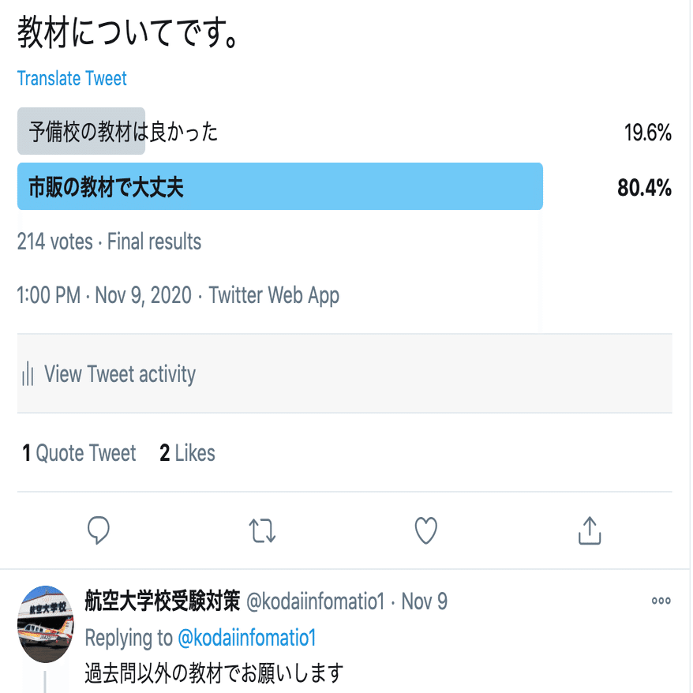693x693 pixels.
Task: Expand the quoted tweets list via 1 Quote Tweet
Action: point(77,453)
